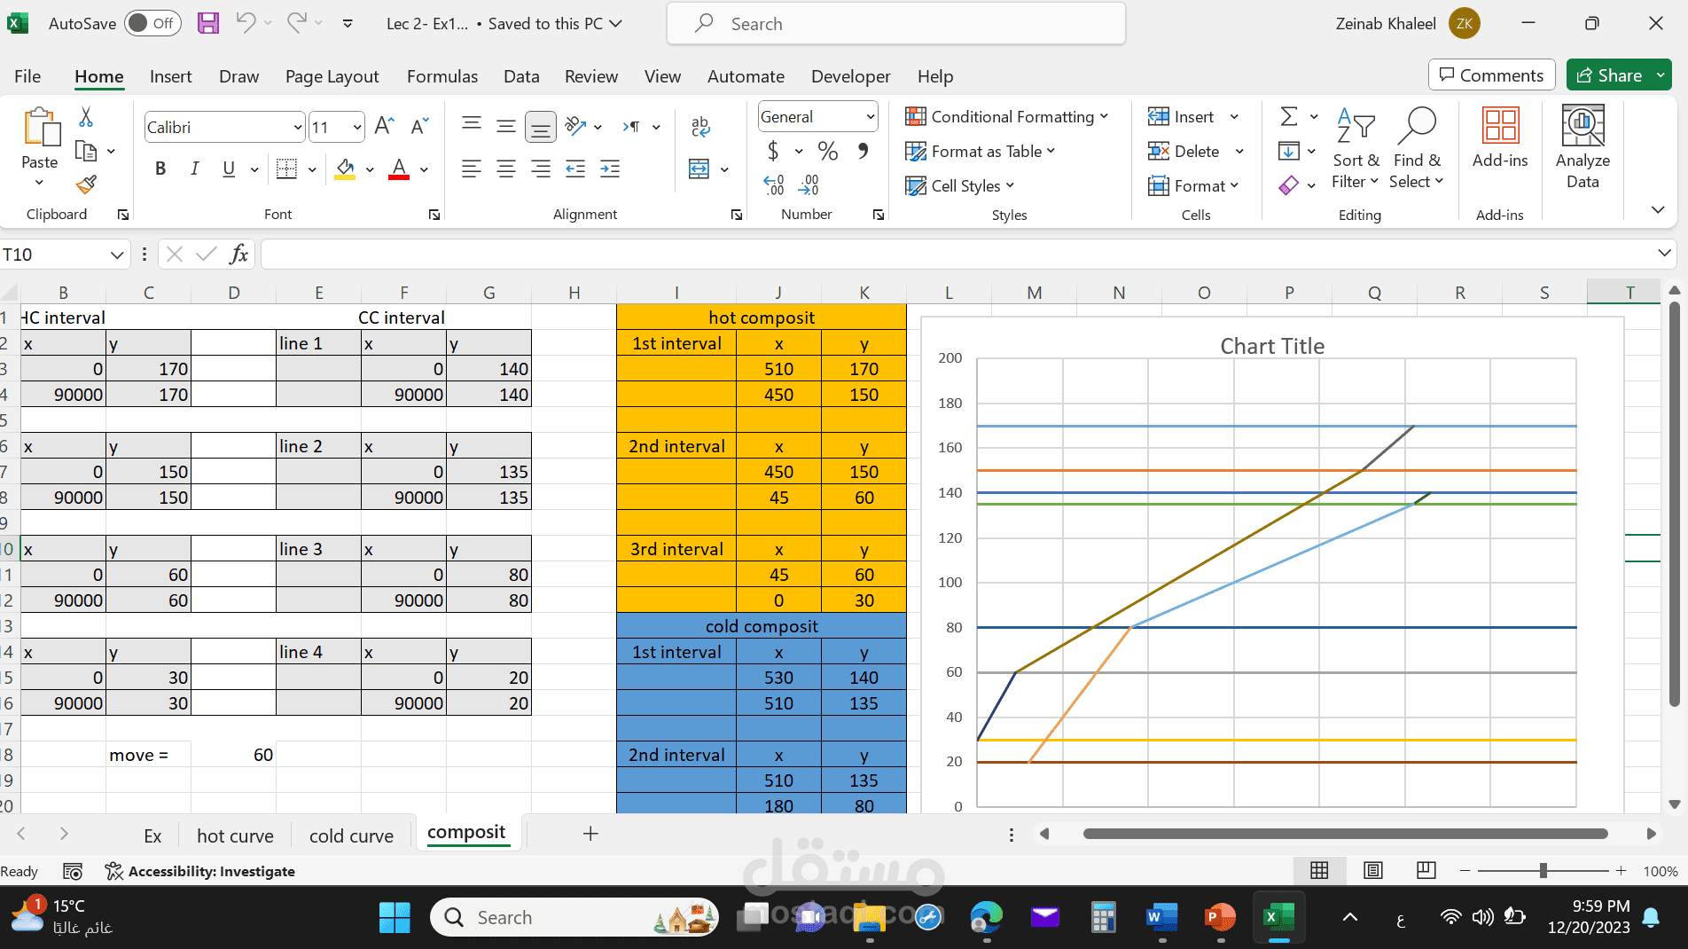
Task: Click Decrease Decimal icon
Action: click(809, 184)
